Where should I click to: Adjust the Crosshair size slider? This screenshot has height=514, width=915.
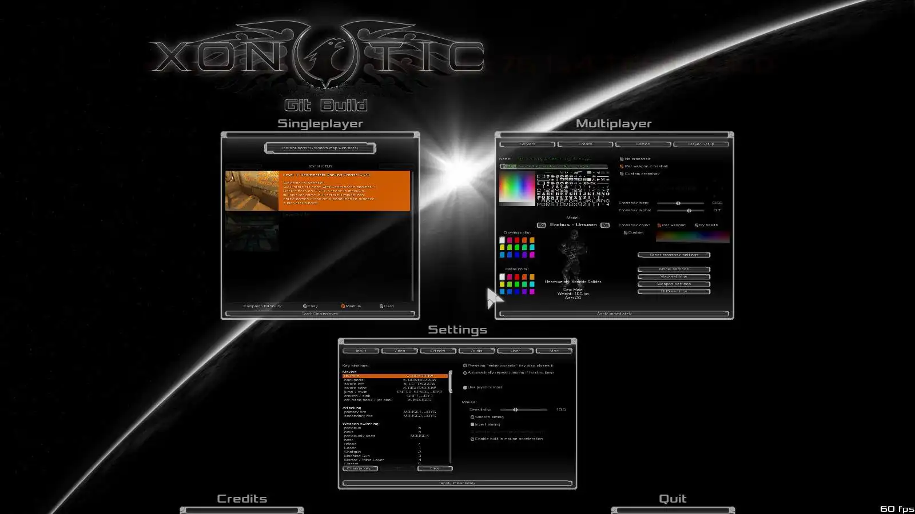pyautogui.click(x=681, y=203)
